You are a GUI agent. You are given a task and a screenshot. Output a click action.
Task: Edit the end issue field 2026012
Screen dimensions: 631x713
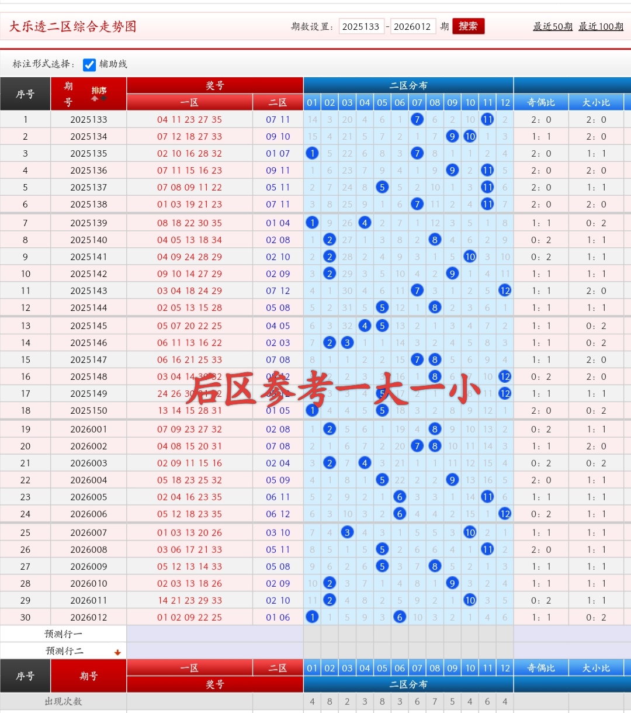[412, 27]
